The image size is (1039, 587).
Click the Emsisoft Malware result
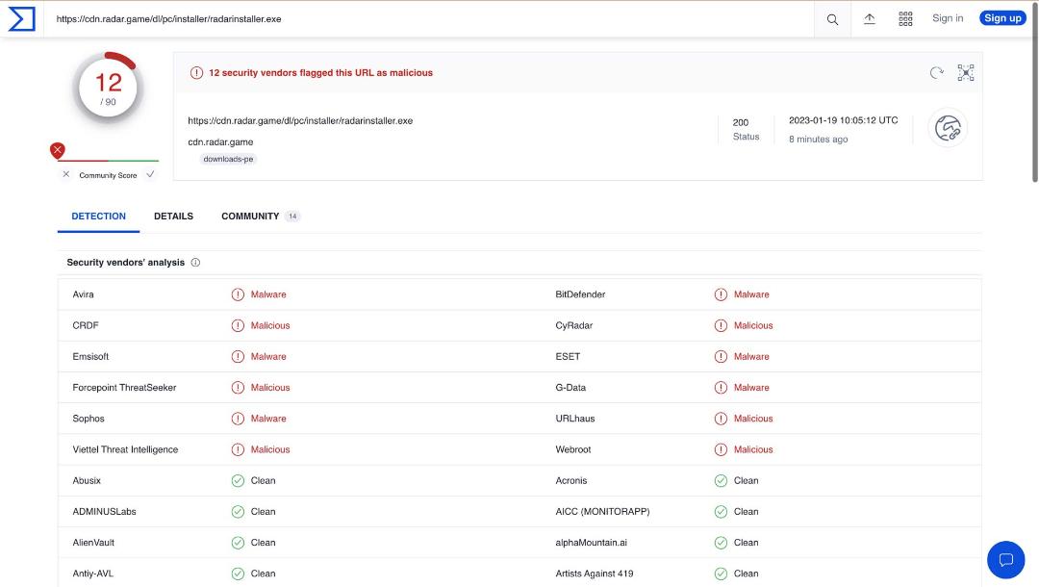click(268, 356)
